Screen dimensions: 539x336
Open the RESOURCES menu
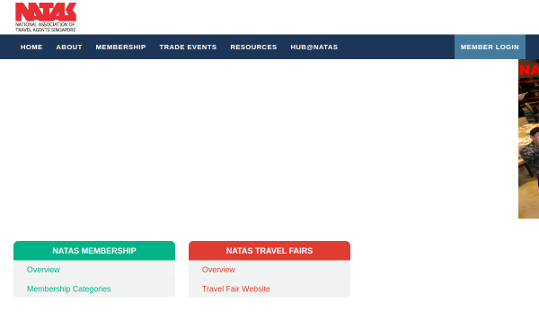(253, 47)
